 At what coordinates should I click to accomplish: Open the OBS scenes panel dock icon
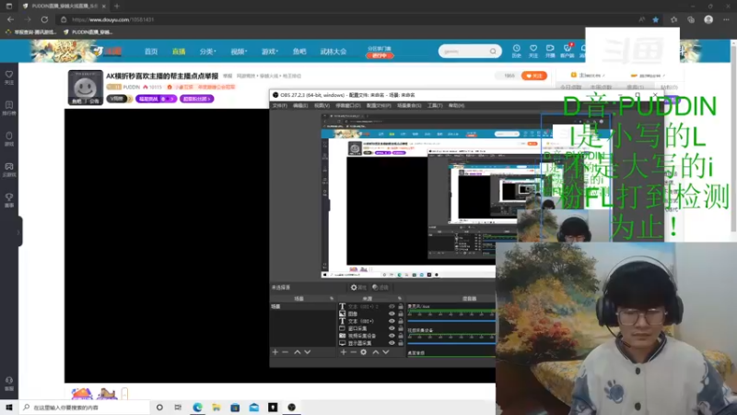332,298
